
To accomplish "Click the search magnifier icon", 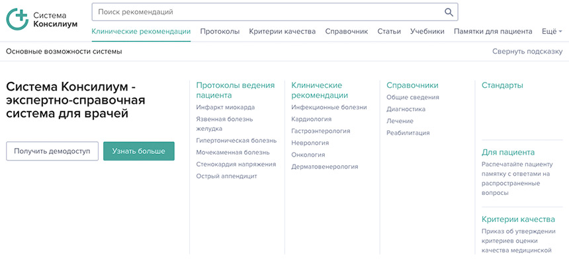I will pos(449,13).
